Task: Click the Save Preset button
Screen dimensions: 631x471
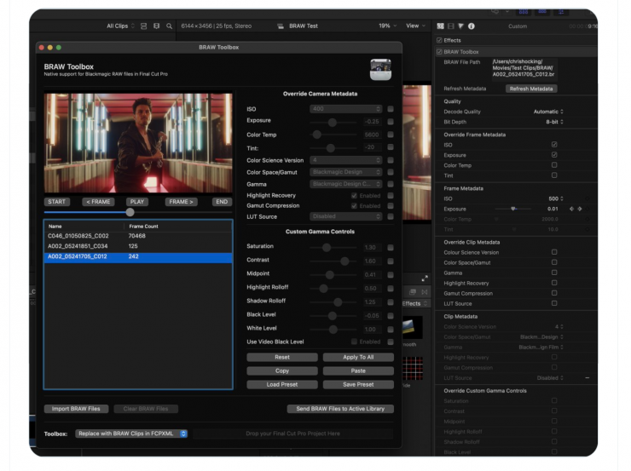Action: 358,384
